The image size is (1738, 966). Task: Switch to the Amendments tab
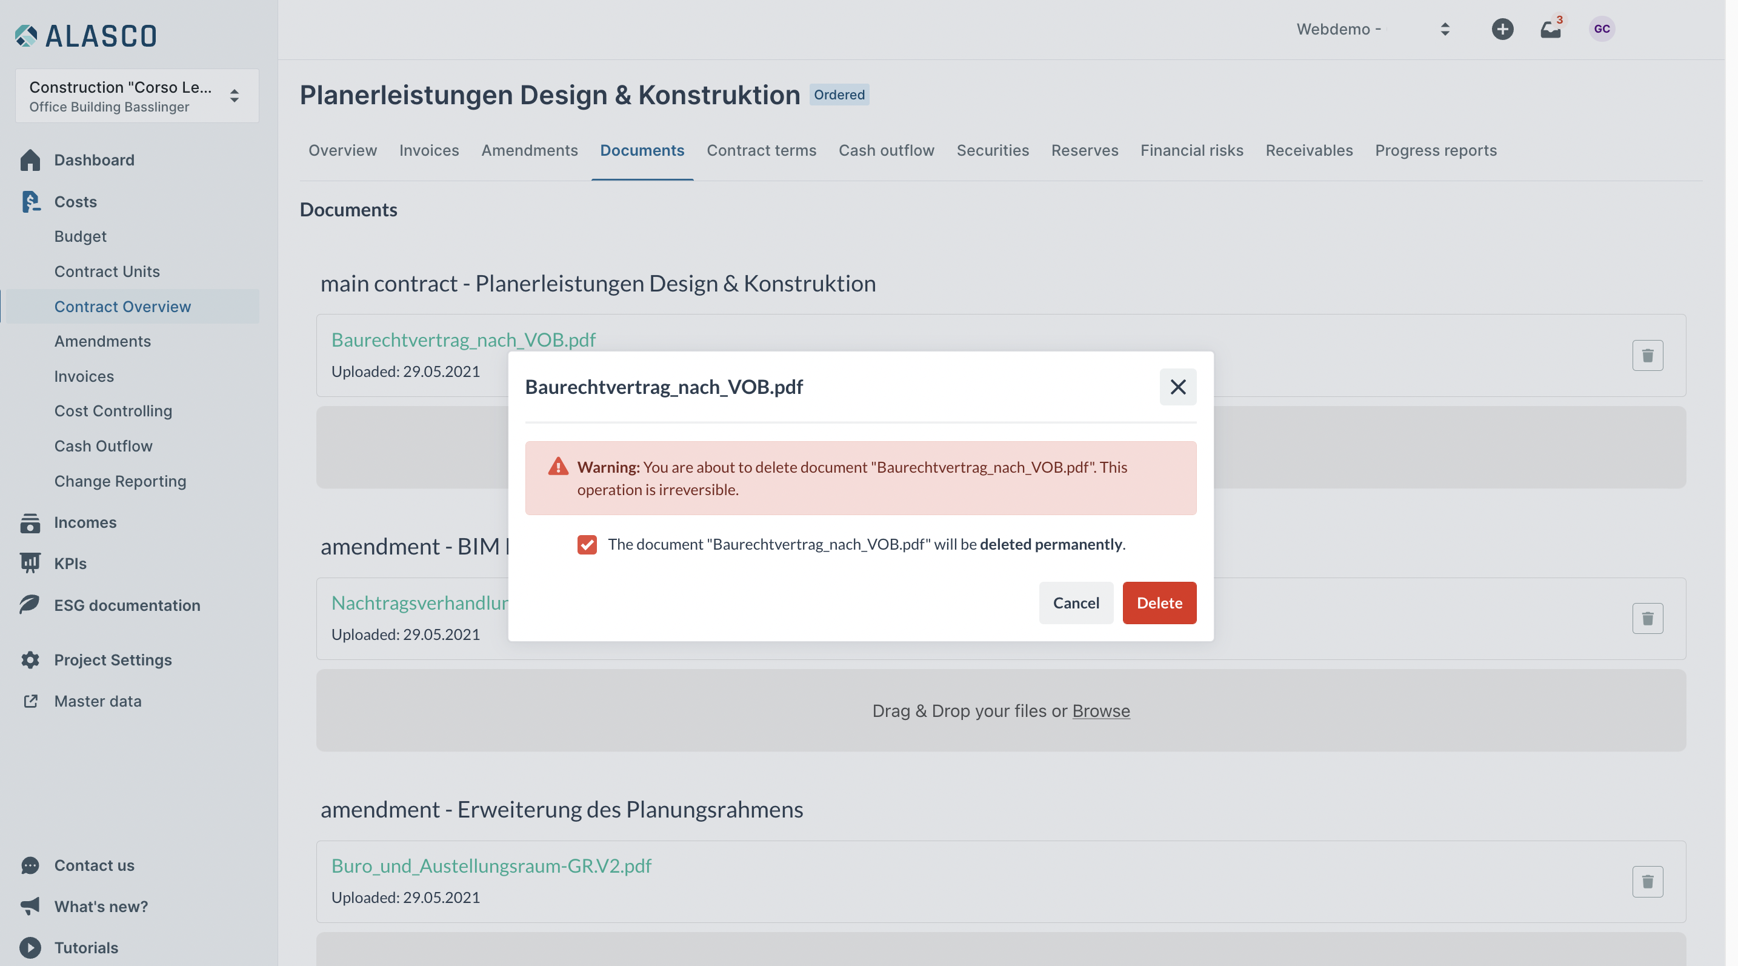[x=530, y=150]
